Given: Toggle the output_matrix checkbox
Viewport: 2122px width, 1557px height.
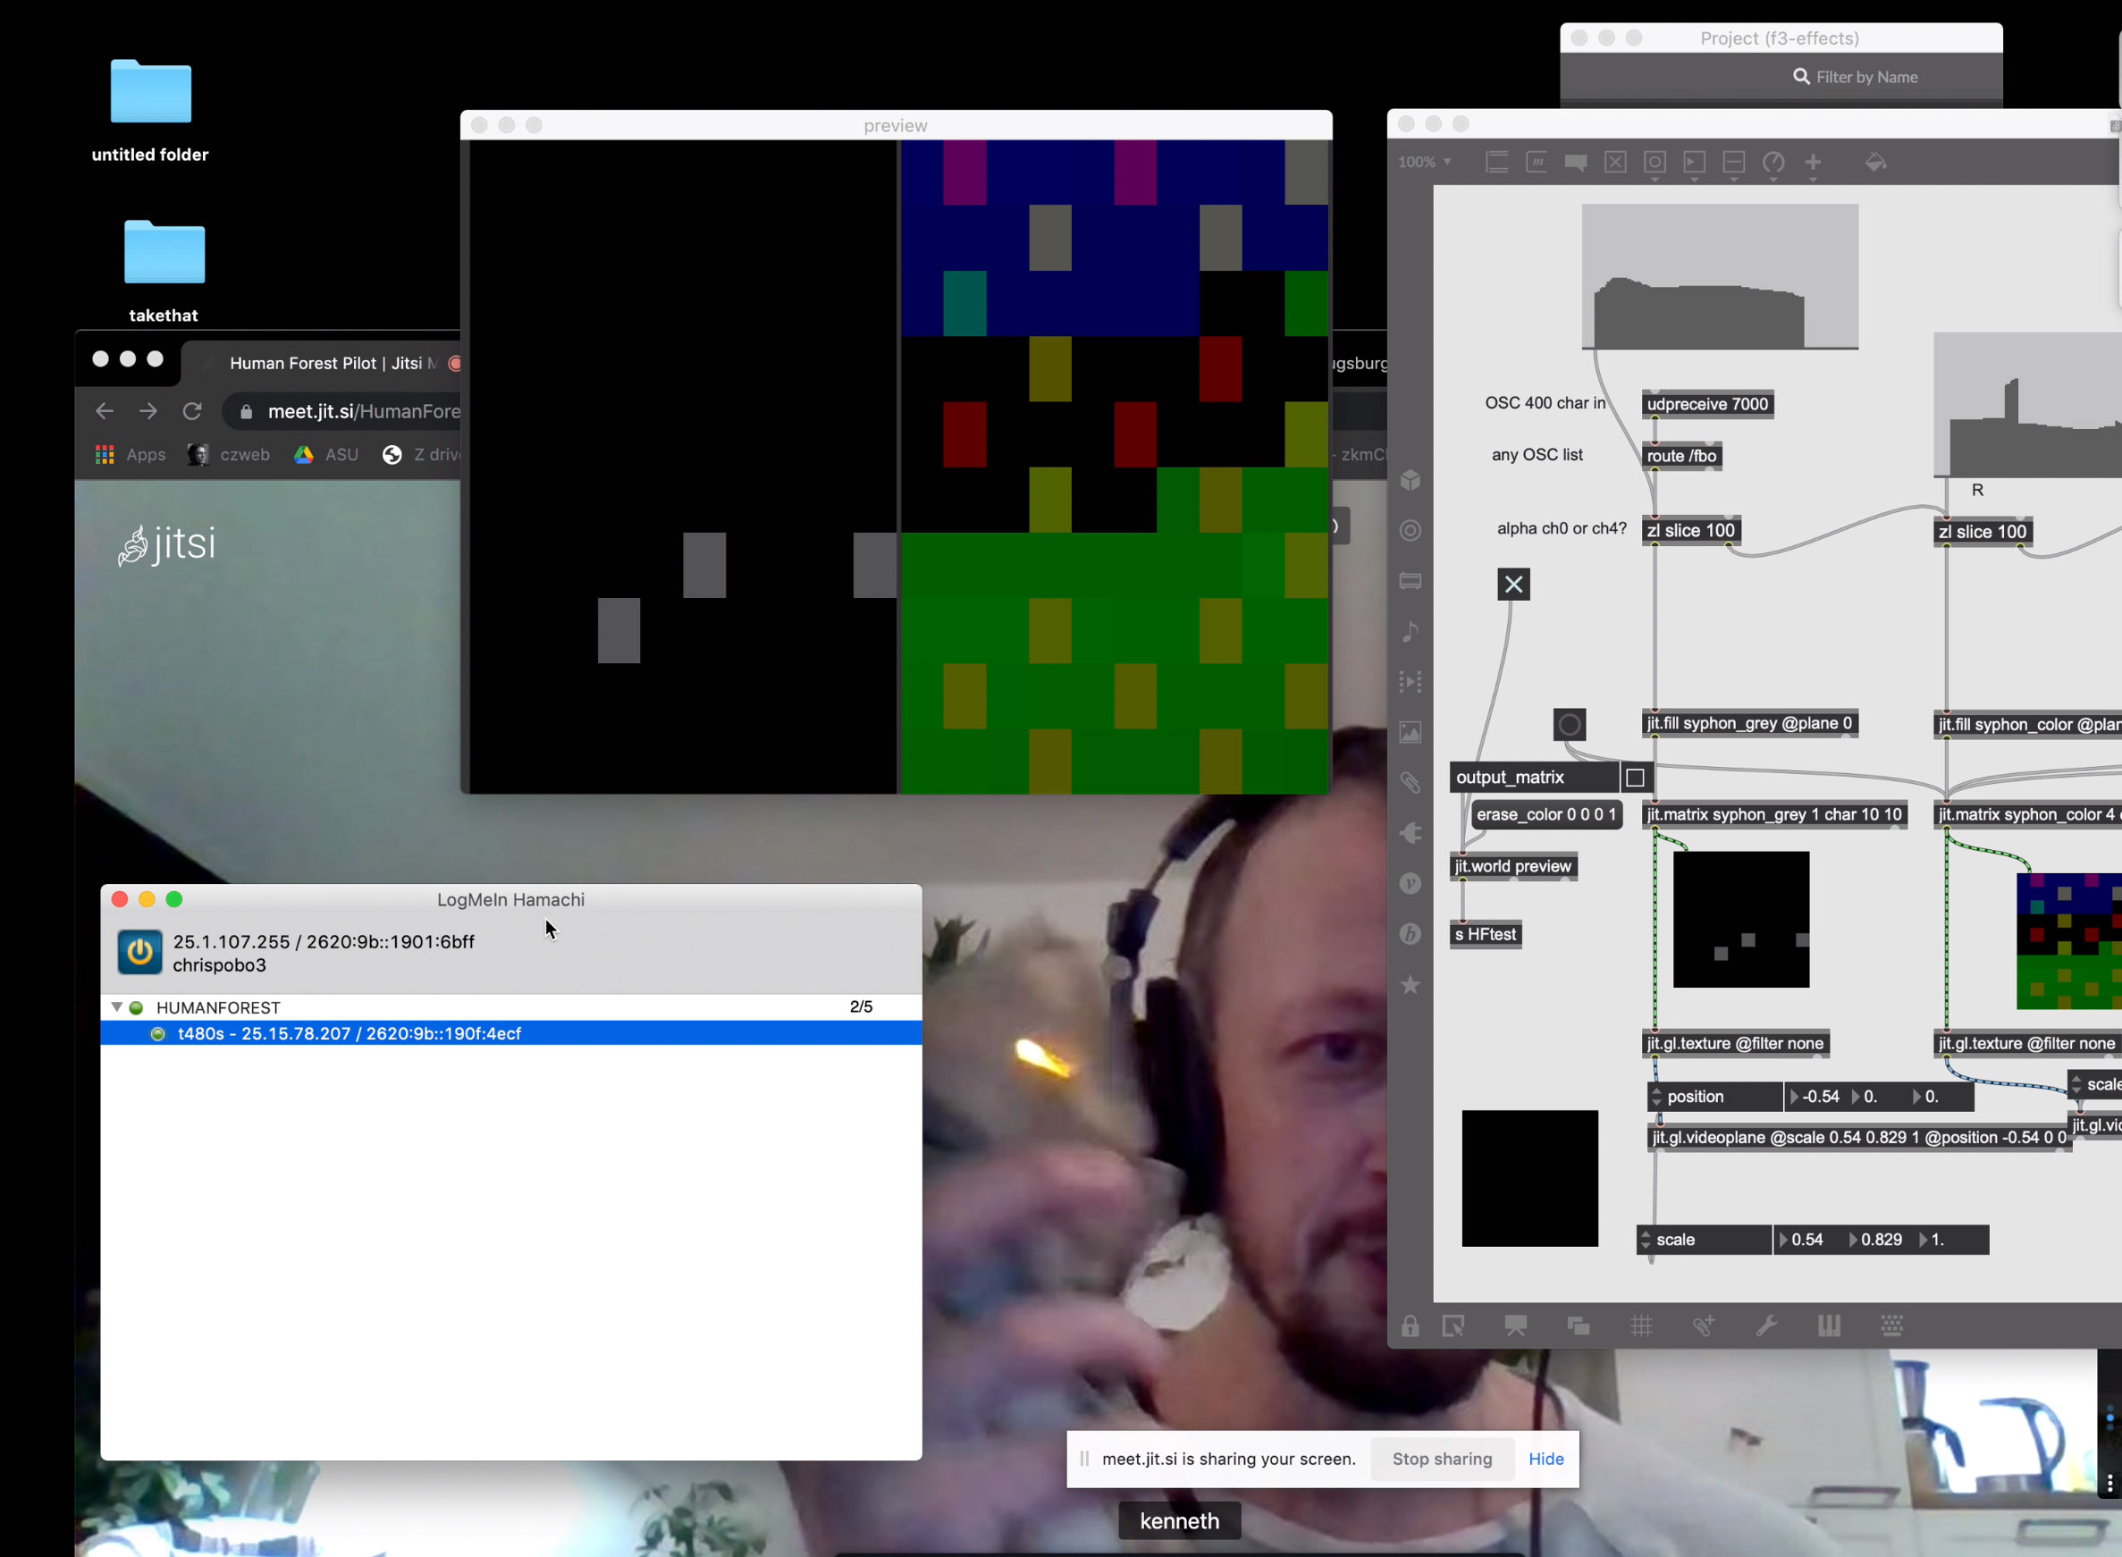Looking at the screenshot, I should coord(1636,778).
